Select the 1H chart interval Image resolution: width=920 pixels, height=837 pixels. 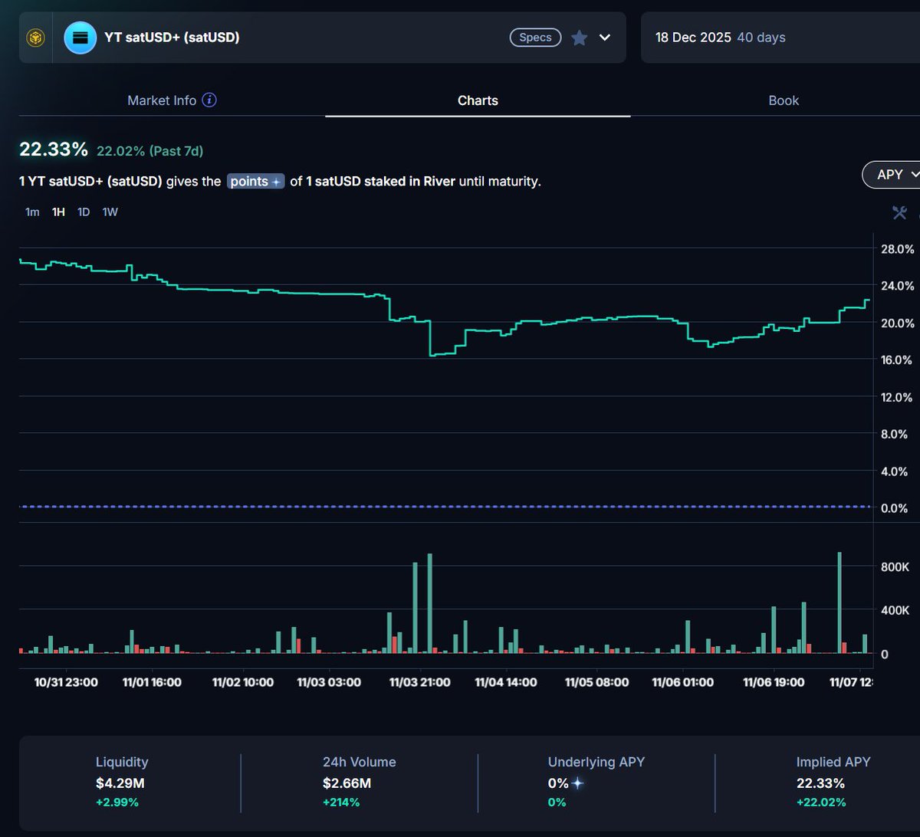(x=58, y=212)
